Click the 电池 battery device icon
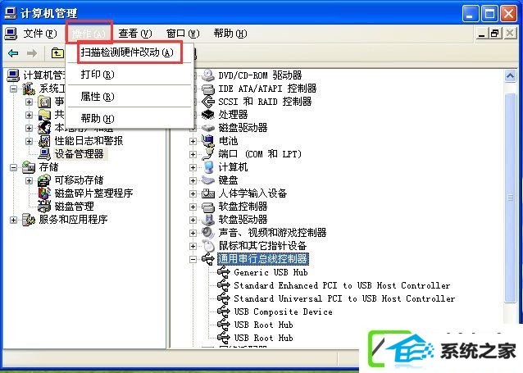Image resolution: width=523 pixels, height=373 pixels. tap(208, 141)
